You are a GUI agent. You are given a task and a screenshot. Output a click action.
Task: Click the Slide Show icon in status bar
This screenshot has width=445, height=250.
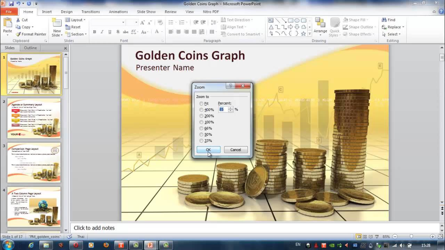coord(377,236)
